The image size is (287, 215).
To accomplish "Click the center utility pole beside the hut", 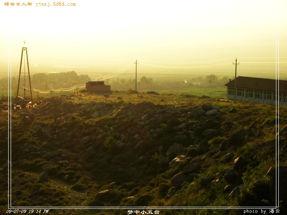I will point(136,76).
